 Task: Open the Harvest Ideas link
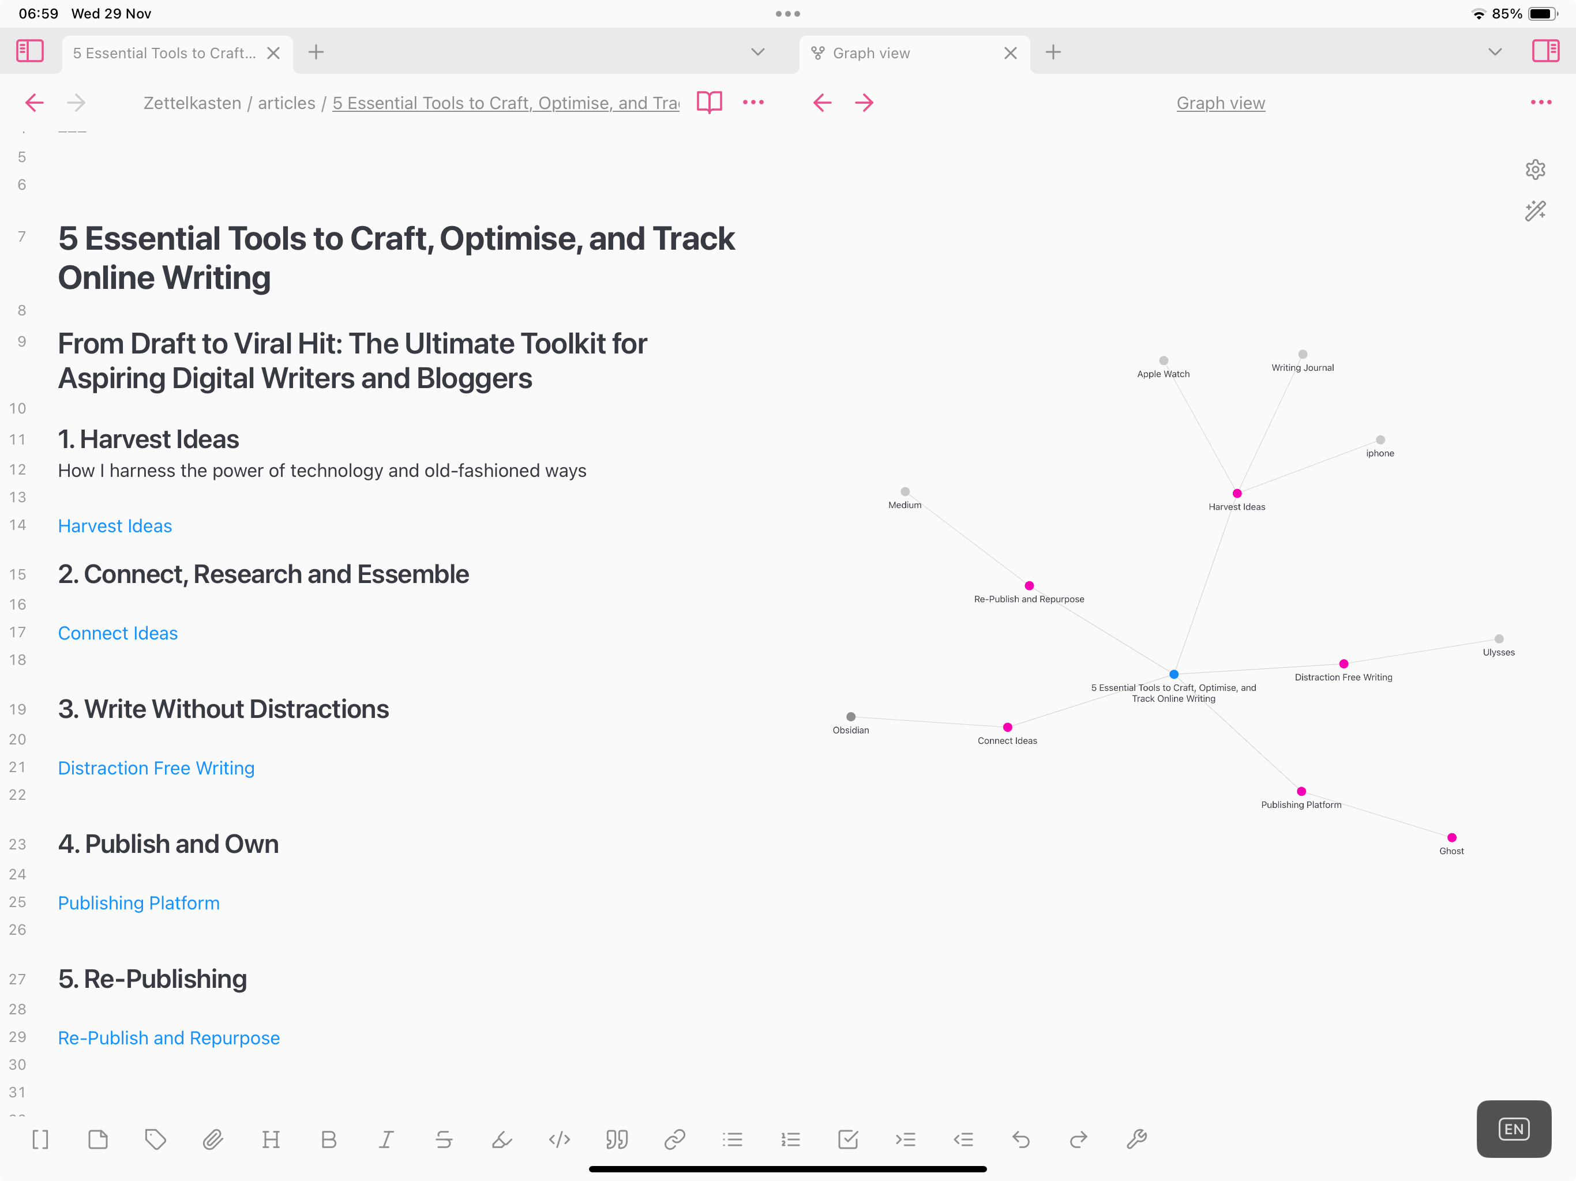click(115, 526)
